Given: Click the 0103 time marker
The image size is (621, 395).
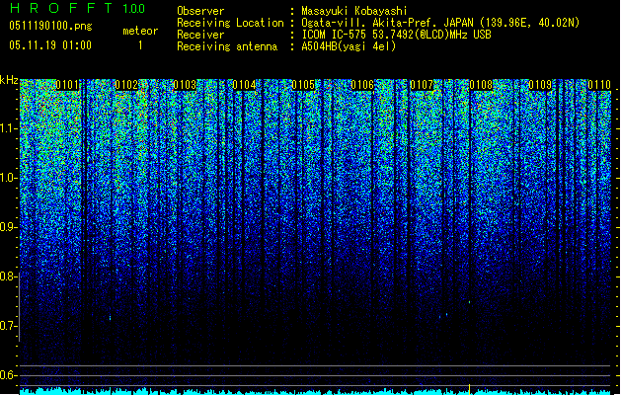Looking at the screenshot, I should click(x=185, y=85).
